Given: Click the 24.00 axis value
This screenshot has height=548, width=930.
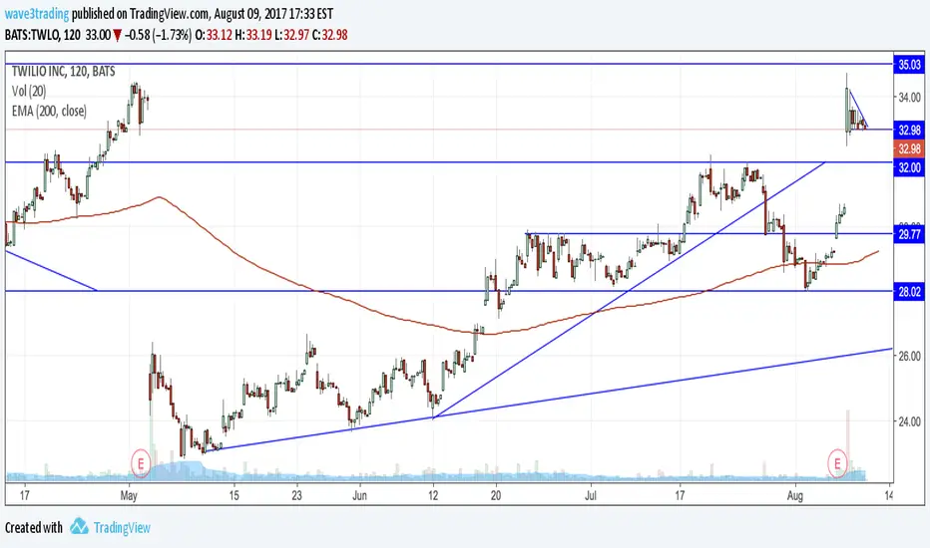Looking at the screenshot, I should click(909, 421).
